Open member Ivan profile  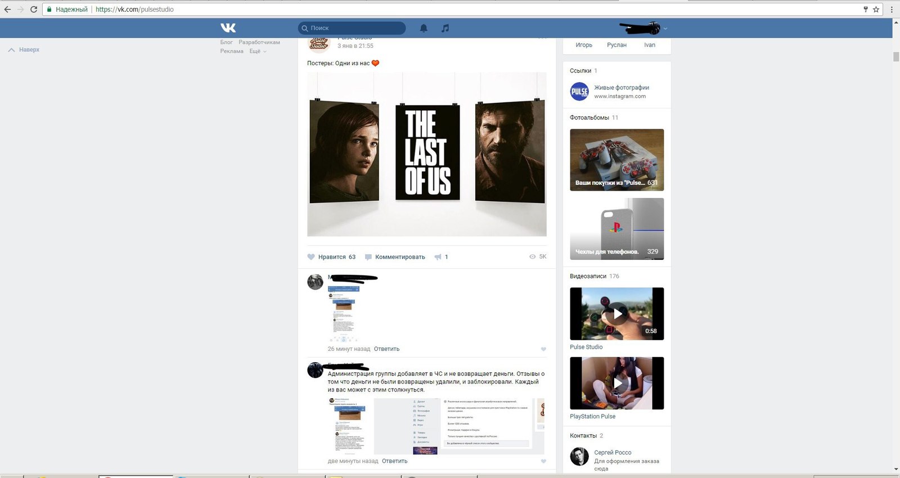650,45
